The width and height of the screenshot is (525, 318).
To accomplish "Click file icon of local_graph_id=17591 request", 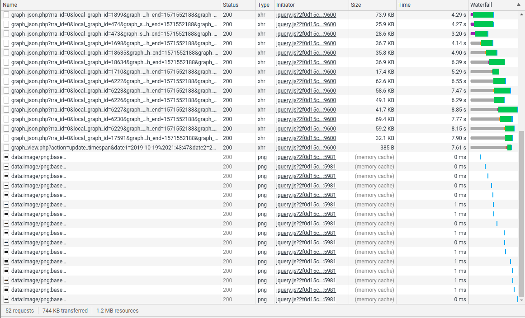I will click(6, 138).
